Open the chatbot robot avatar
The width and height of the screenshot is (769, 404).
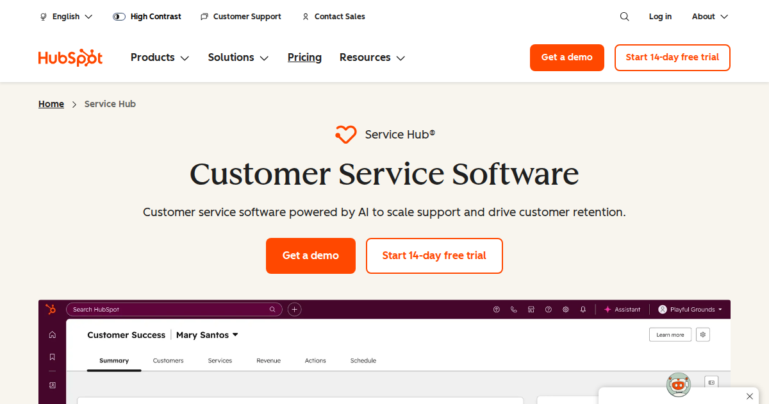(x=679, y=385)
